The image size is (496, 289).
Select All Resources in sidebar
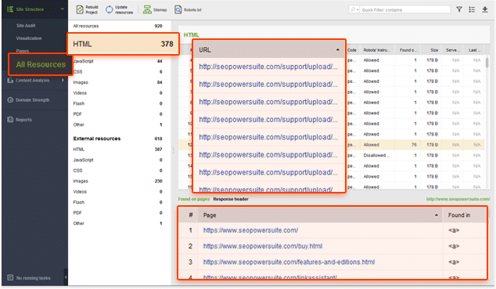(41, 64)
